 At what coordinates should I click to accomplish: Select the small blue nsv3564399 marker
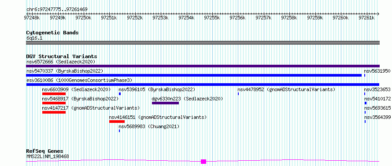tap(365, 122)
